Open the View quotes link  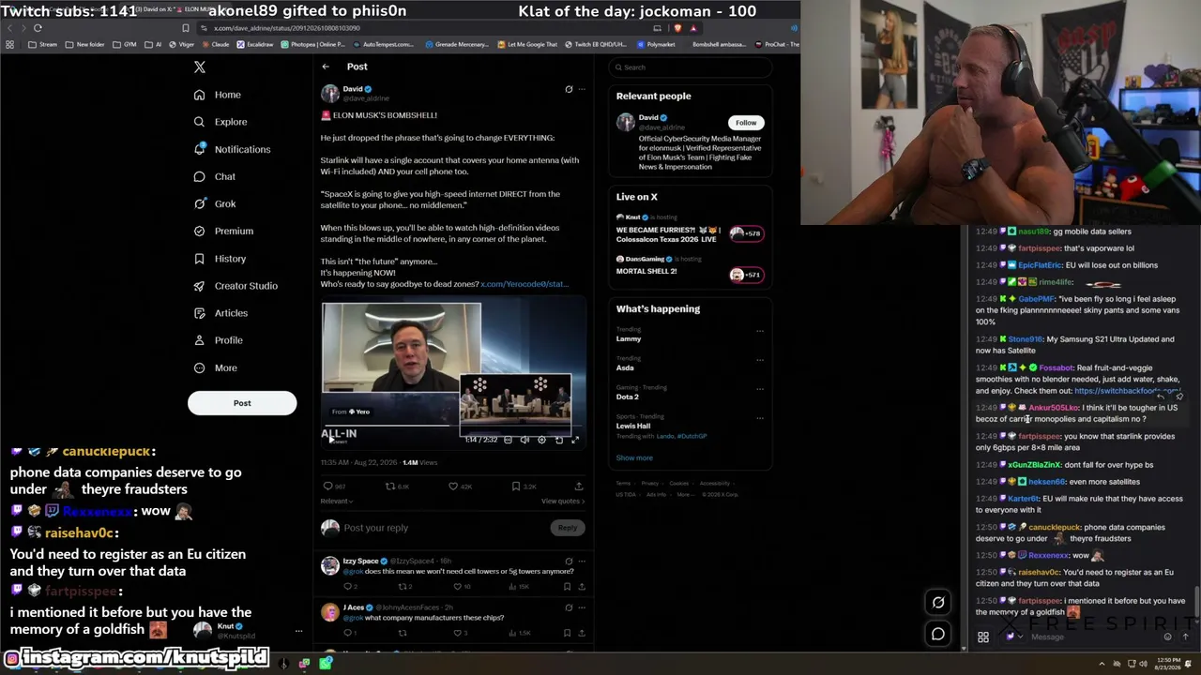tap(563, 502)
